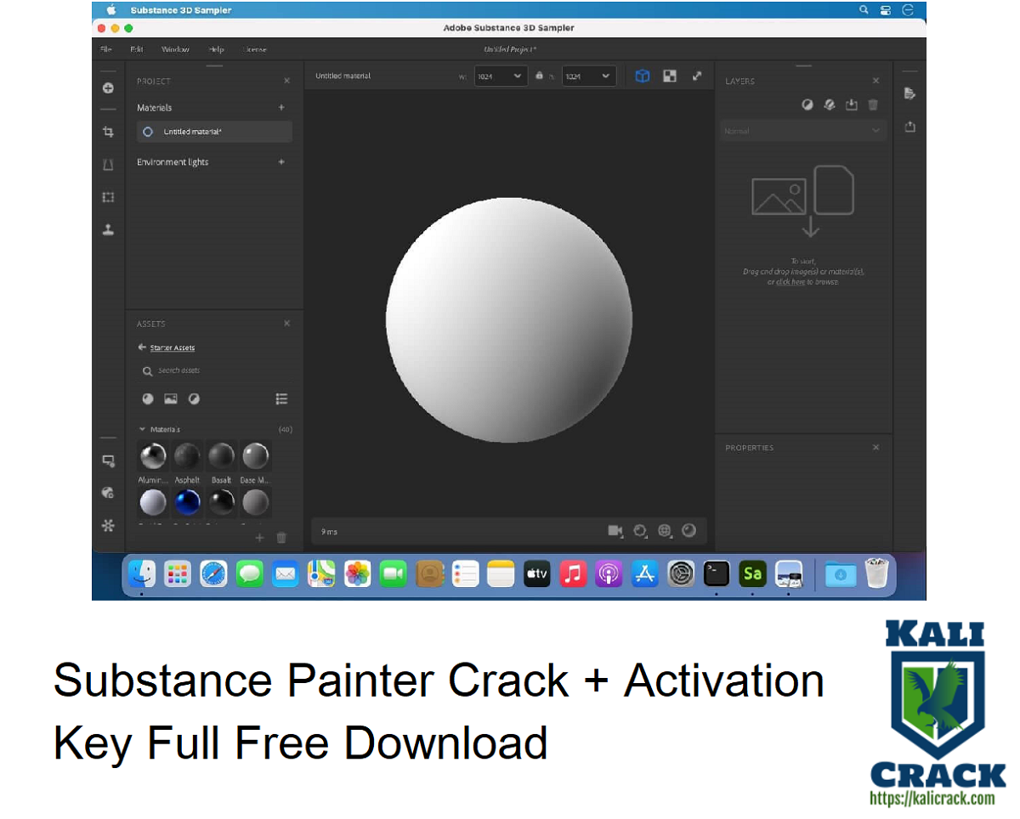
Task: Go back via Starter Assets link
Action: point(173,347)
